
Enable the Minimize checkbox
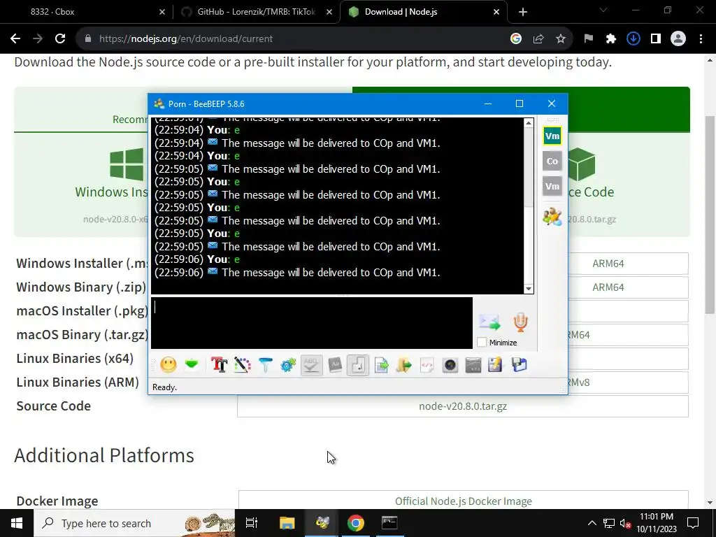[x=482, y=342]
